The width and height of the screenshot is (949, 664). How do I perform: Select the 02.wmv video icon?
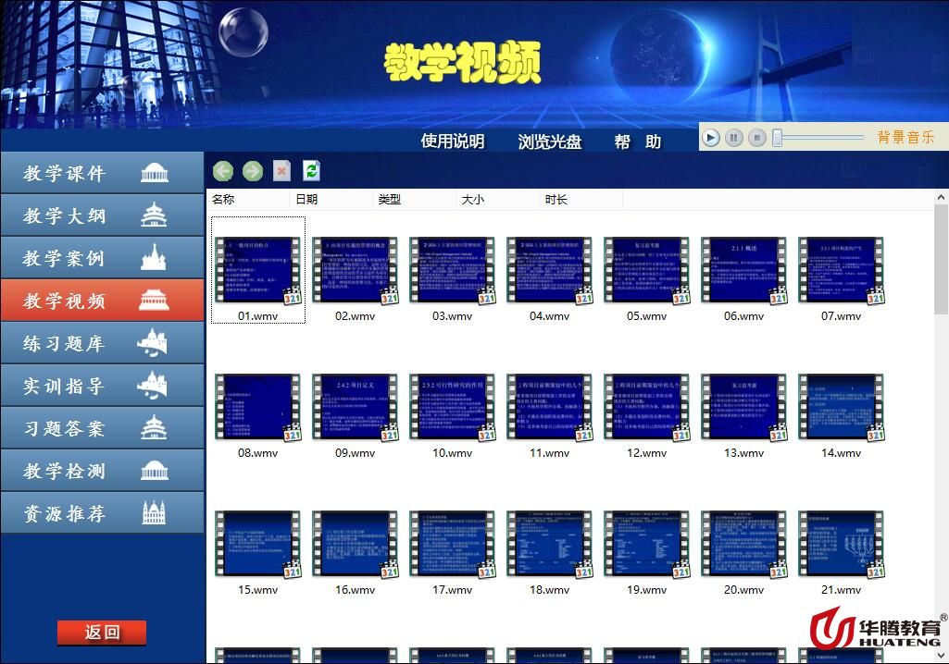356,270
